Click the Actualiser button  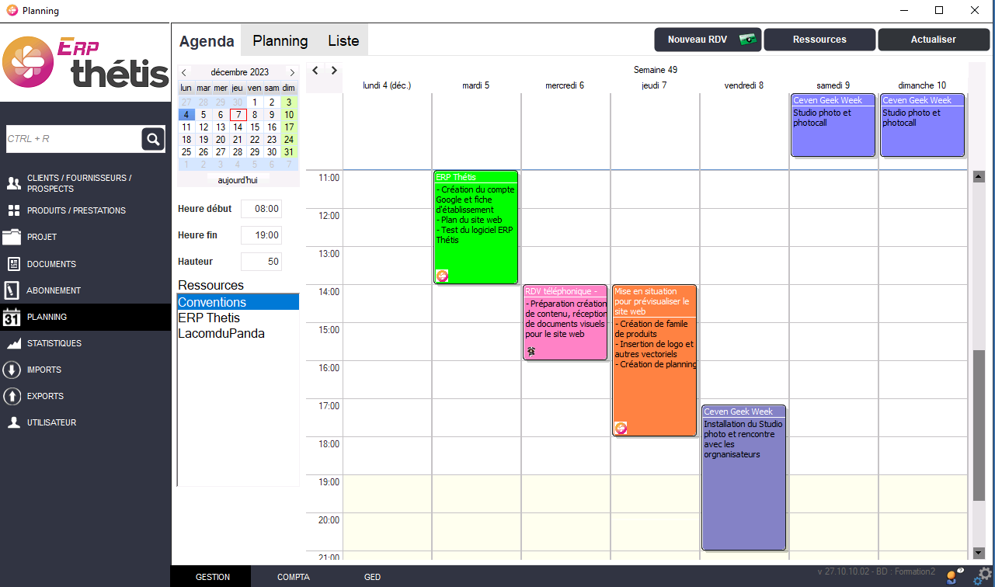click(x=933, y=40)
